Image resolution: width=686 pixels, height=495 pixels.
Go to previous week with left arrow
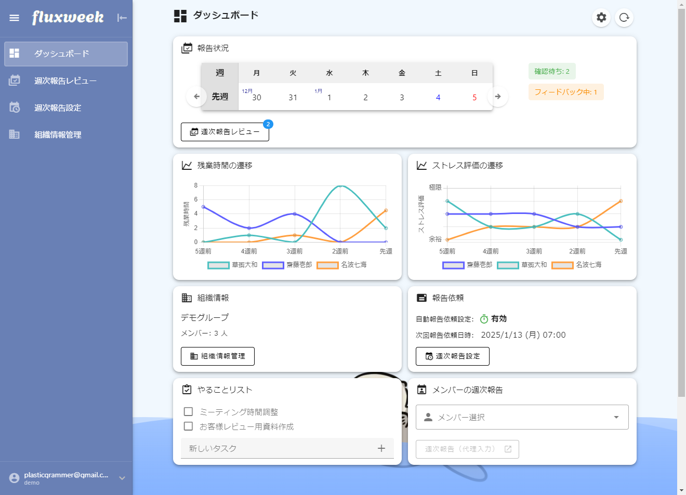coord(196,97)
